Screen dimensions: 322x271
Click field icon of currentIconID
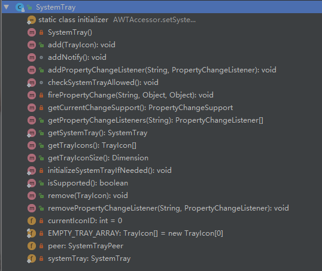[x=32, y=221]
